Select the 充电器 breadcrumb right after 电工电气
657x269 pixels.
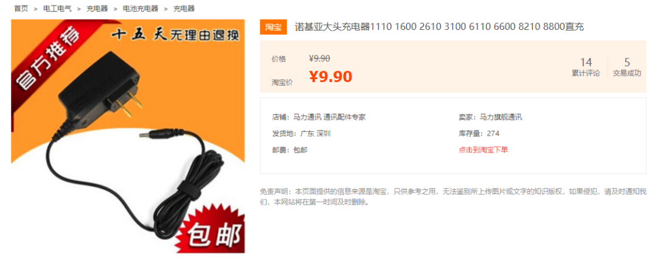[97, 9]
